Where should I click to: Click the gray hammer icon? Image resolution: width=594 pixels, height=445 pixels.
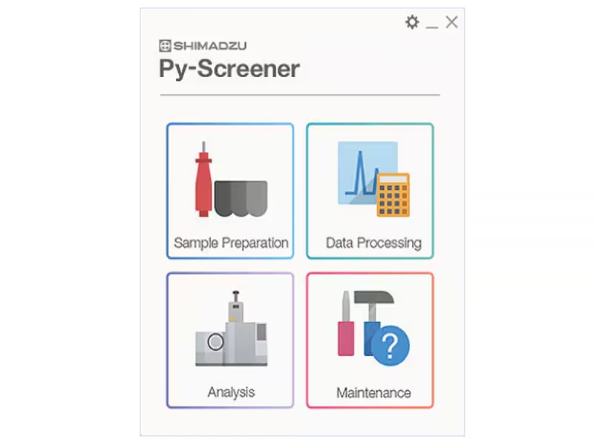tap(374, 306)
